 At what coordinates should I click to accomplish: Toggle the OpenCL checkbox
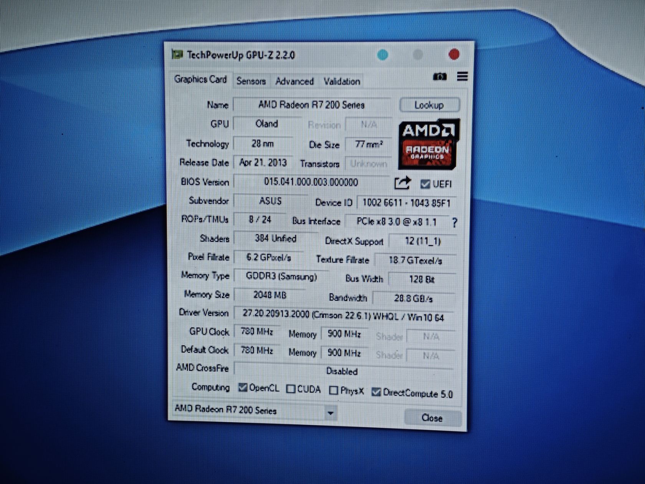point(242,387)
